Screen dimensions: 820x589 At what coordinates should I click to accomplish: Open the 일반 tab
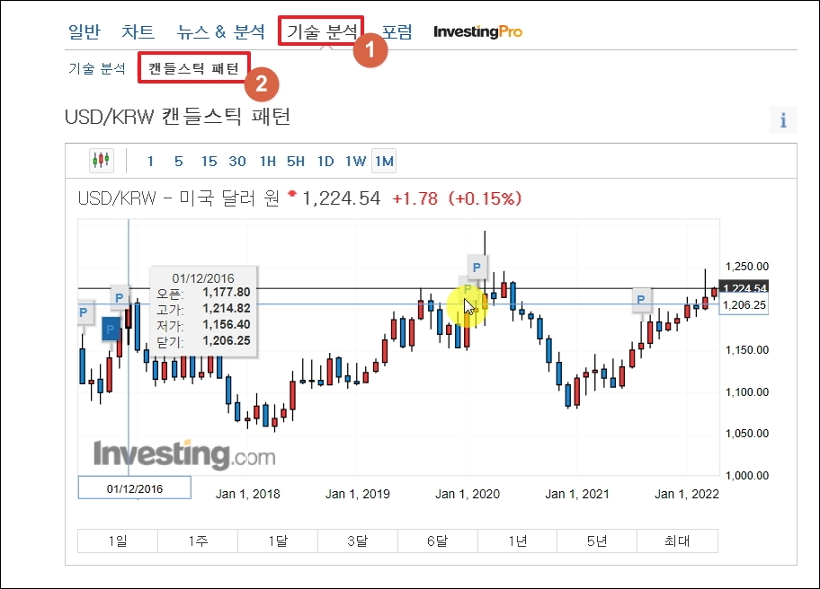85,31
